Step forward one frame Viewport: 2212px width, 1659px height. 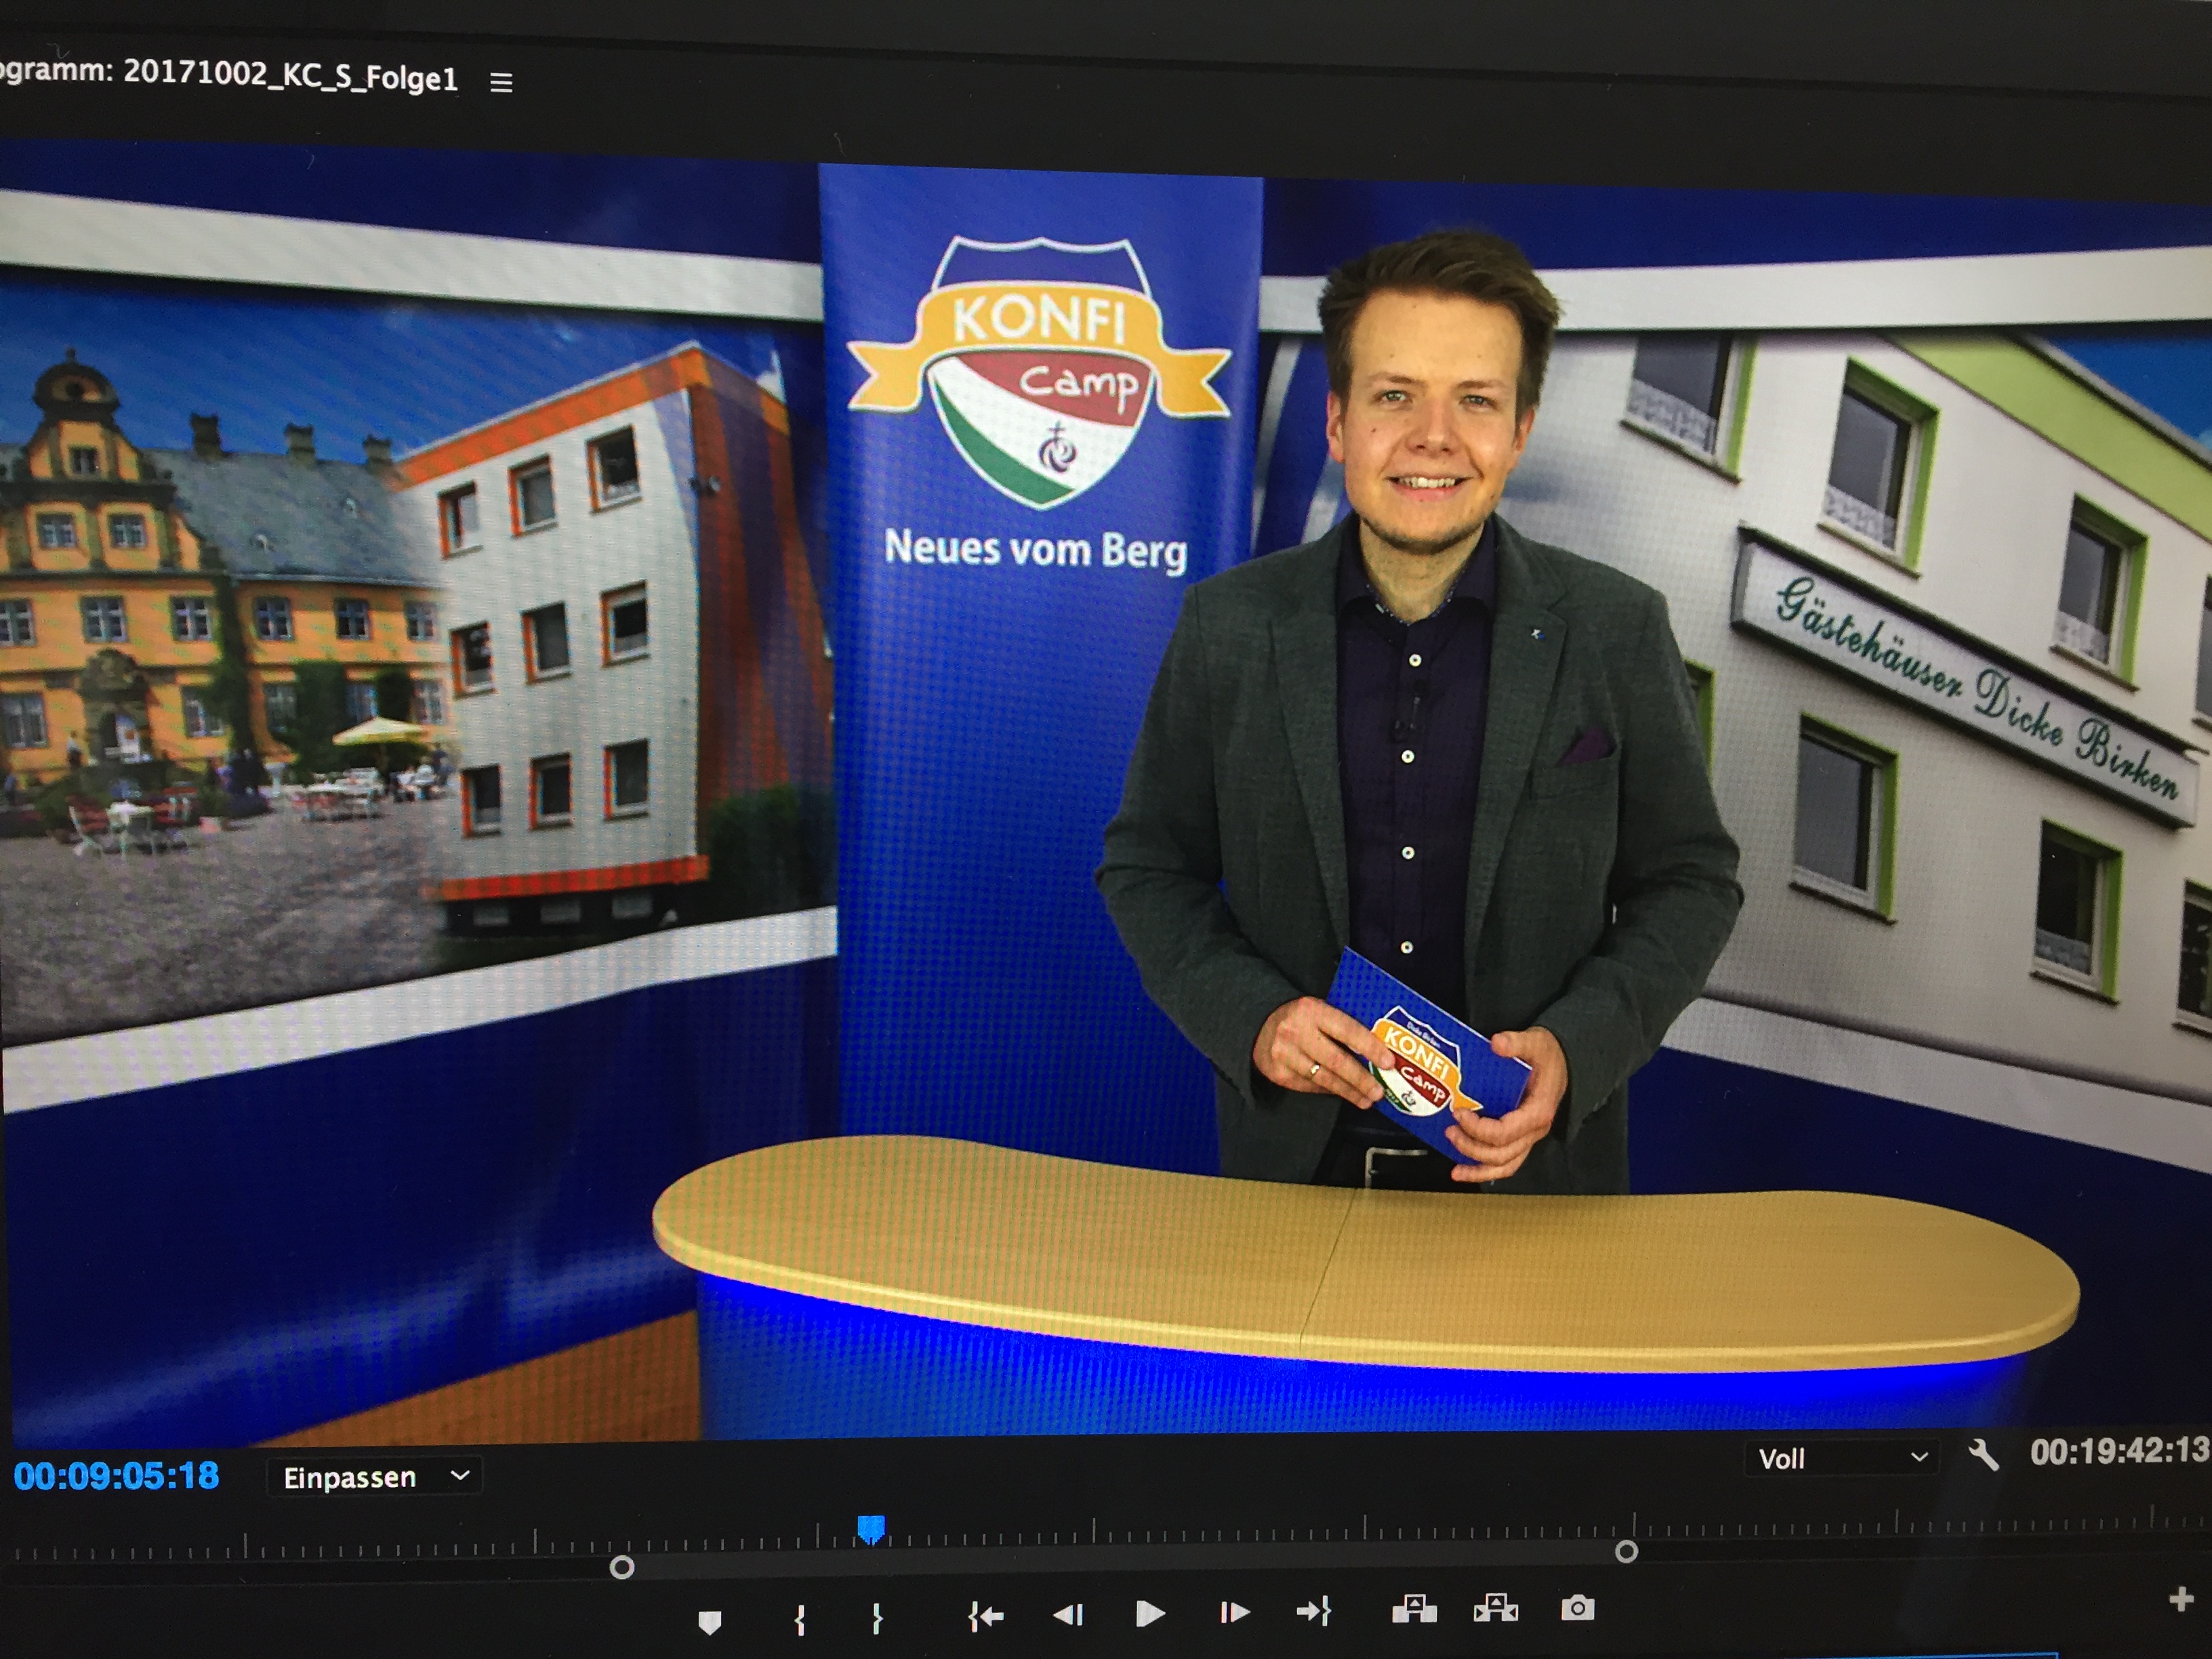tap(1235, 1612)
